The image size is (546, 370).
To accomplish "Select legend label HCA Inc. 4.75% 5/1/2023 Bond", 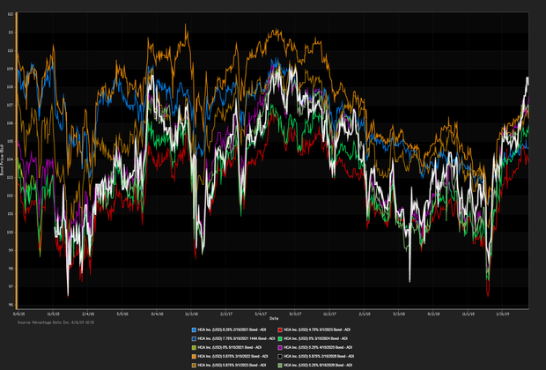I will (x=317, y=329).
